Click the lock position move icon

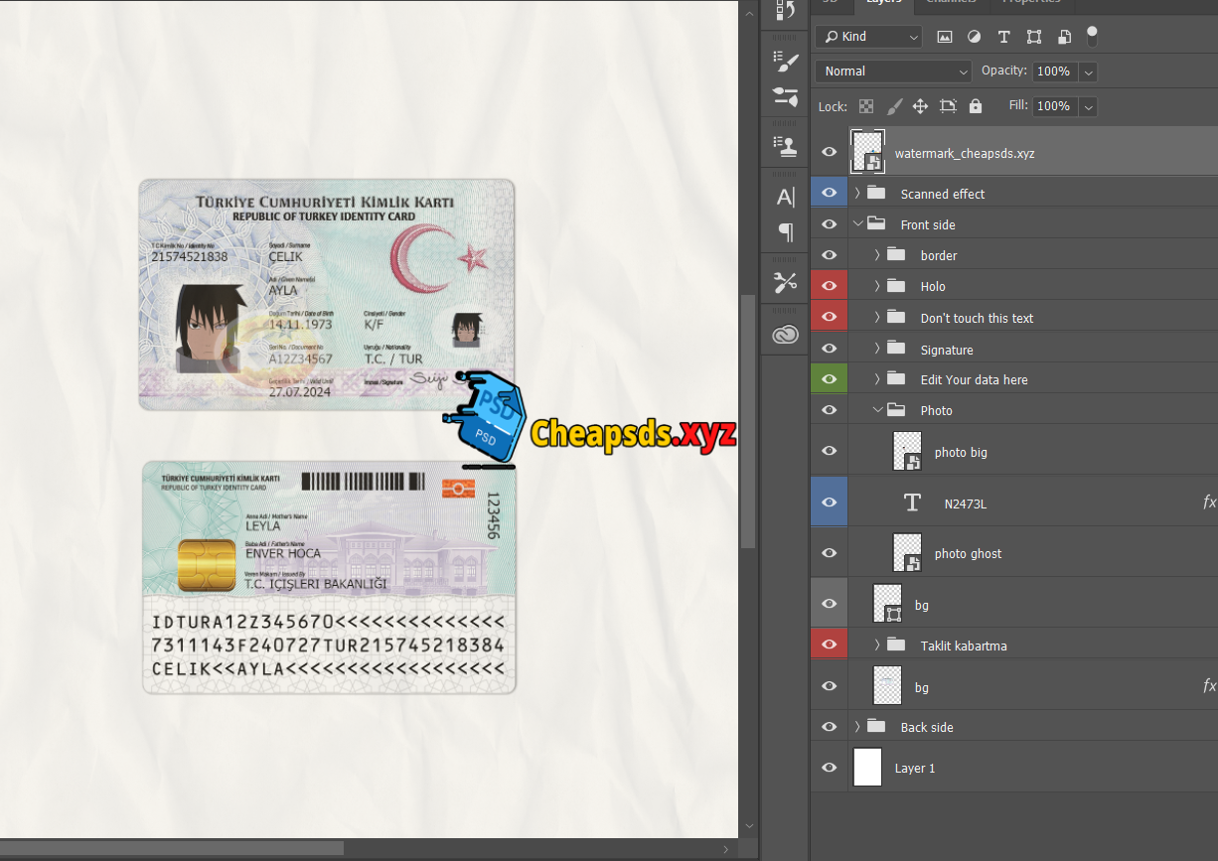pos(920,106)
